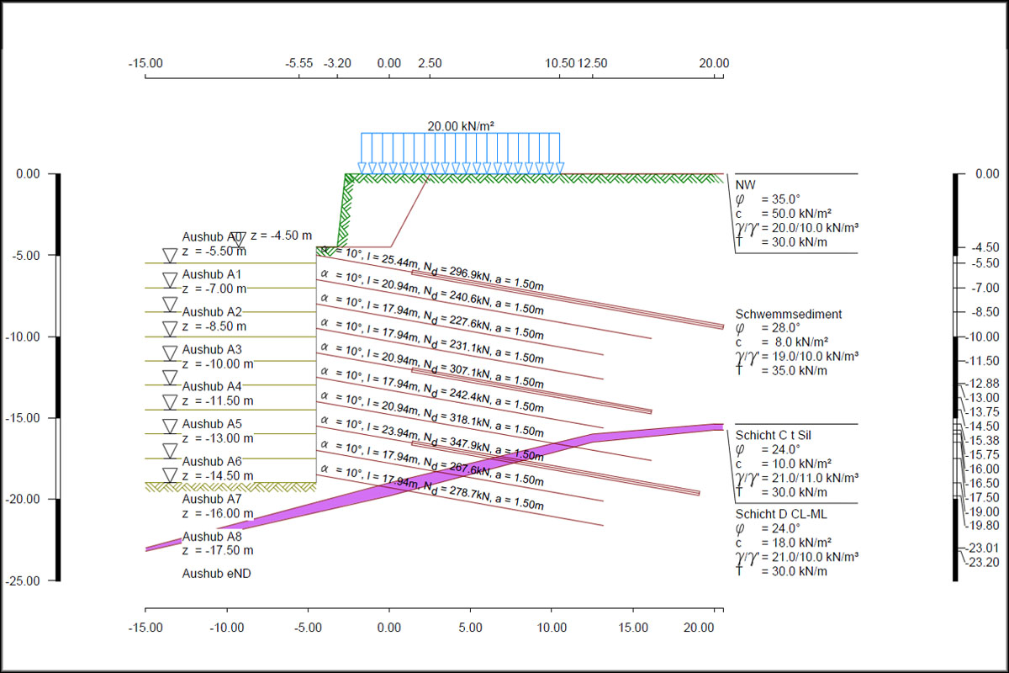
Task: Click the level triangle next to Aushub A3
Action: tap(170, 353)
